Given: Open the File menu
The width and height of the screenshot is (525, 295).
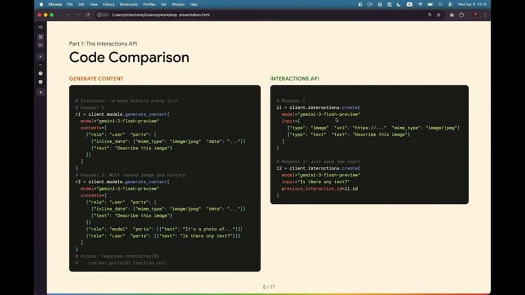Looking at the screenshot, I should pyautogui.click(x=69, y=4).
